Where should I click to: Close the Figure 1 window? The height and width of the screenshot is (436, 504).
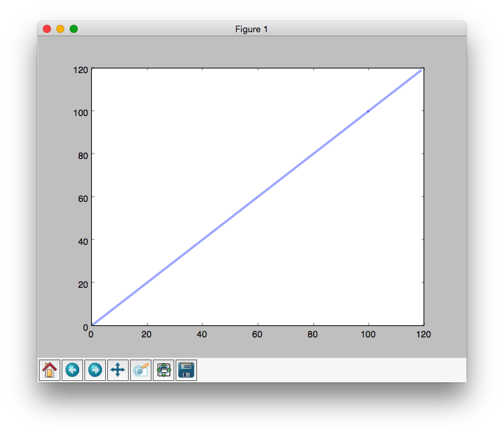click(x=47, y=29)
